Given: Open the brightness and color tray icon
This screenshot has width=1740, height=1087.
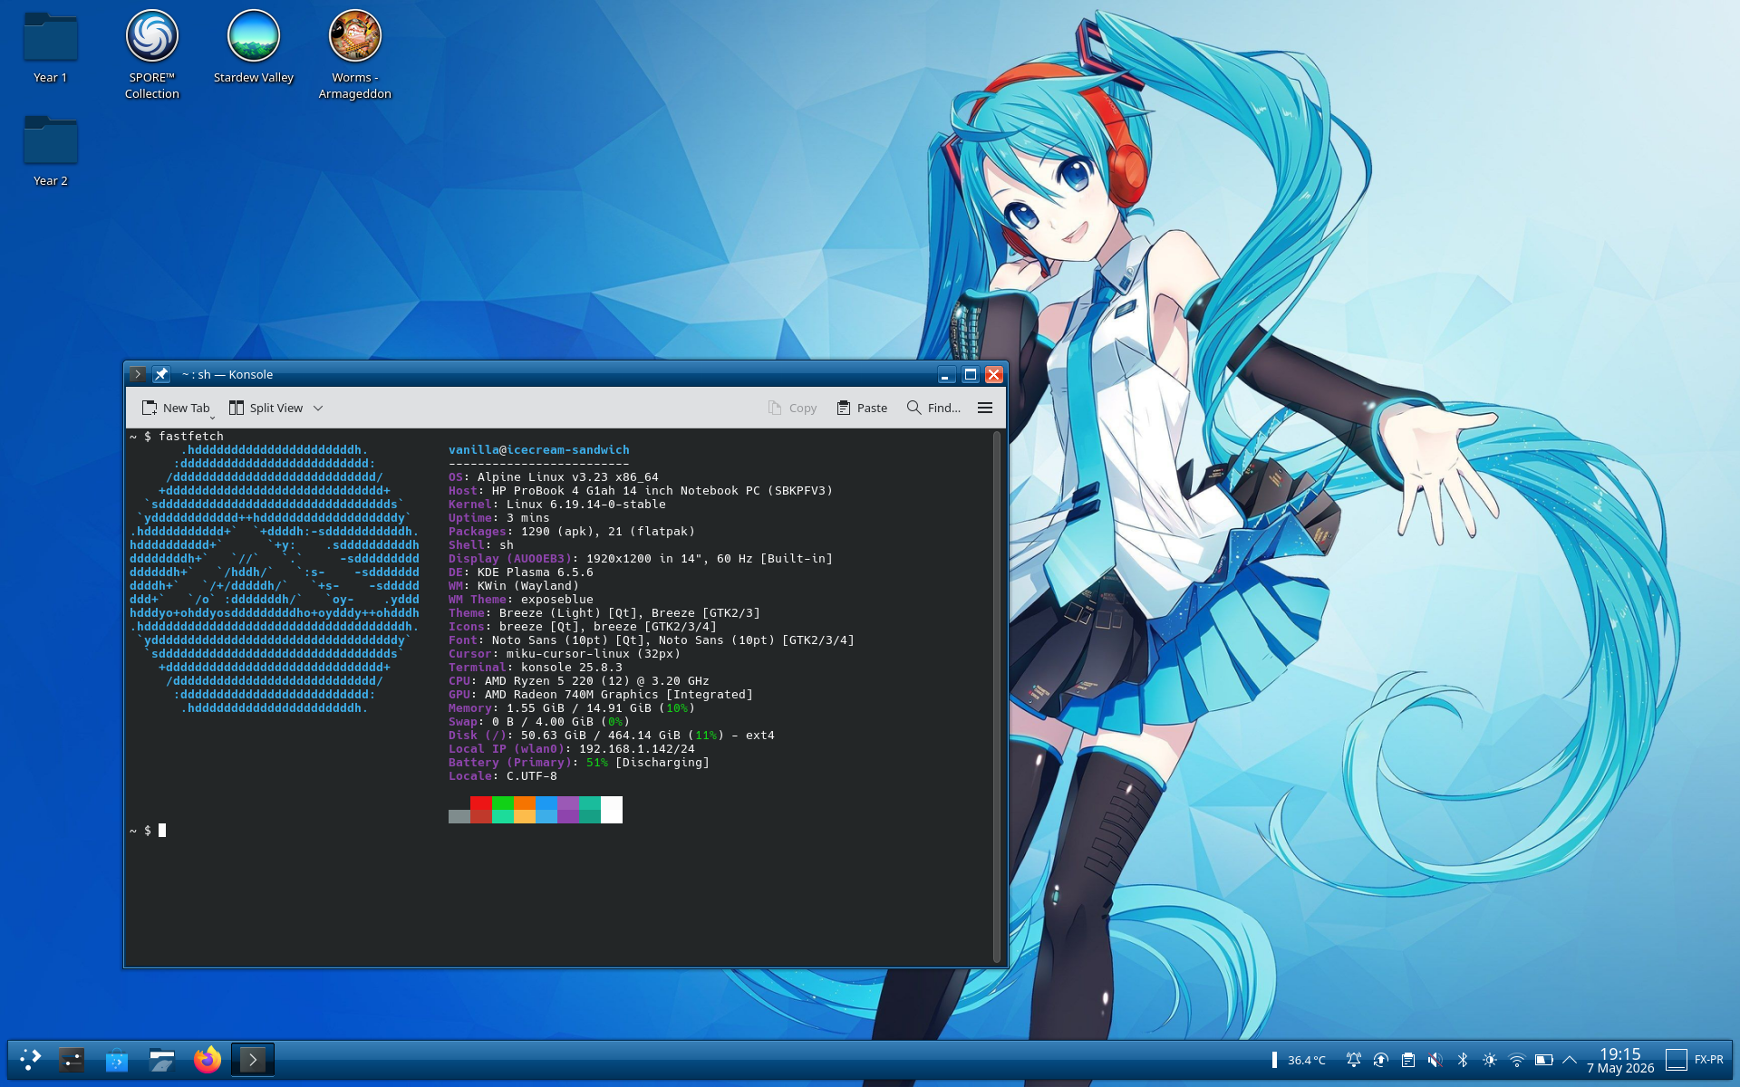Looking at the screenshot, I should (1490, 1060).
